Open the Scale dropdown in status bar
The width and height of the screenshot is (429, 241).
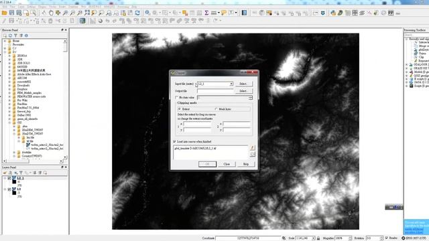click(x=313, y=238)
